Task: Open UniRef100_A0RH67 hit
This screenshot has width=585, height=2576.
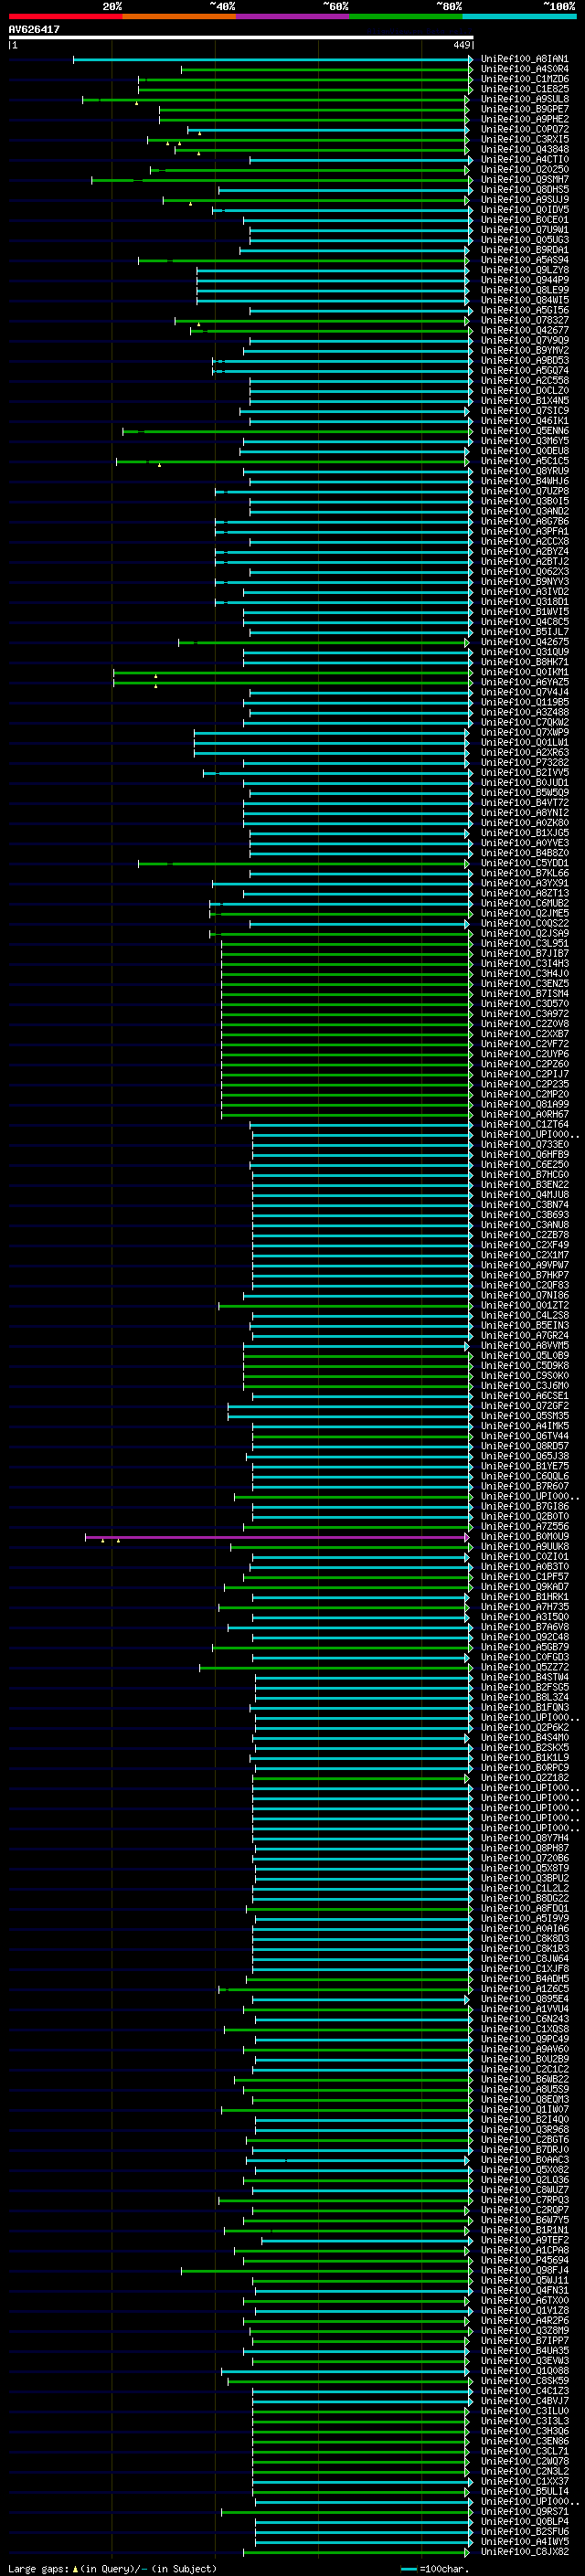Action: (x=524, y=1114)
